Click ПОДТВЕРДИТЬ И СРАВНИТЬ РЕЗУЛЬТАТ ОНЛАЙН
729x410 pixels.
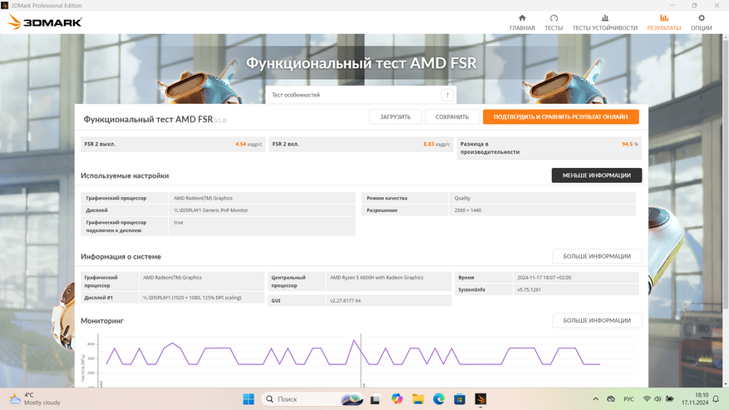pos(561,116)
